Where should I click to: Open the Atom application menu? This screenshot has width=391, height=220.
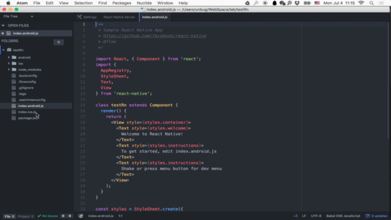tap(22, 3)
